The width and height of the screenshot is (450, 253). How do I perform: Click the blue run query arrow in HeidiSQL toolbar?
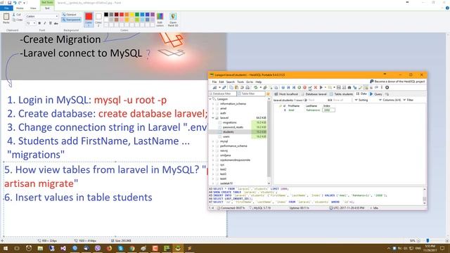(x=321, y=87)
